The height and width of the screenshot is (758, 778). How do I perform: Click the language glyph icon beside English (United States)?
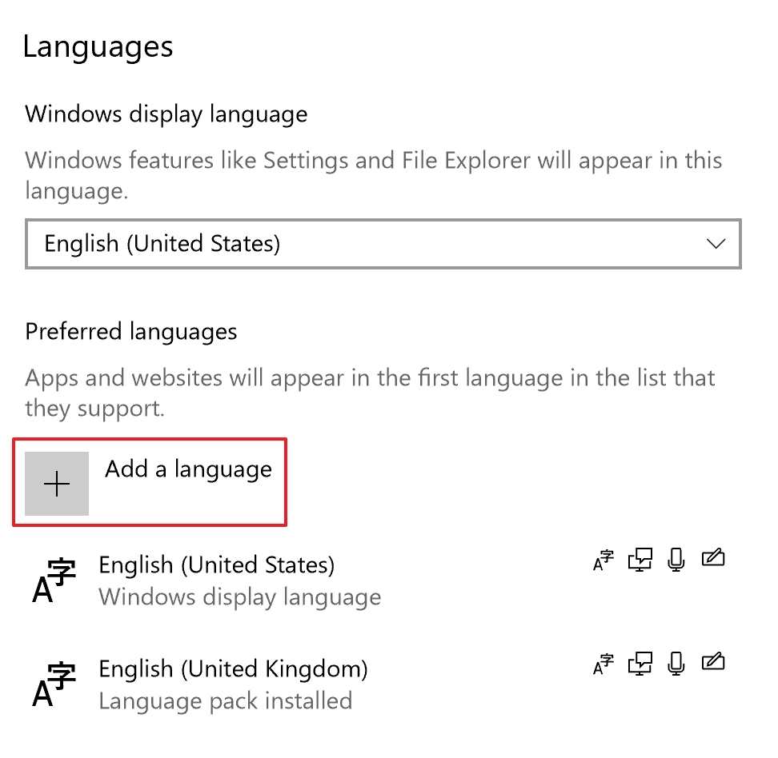pyautogui.click(x=54, y=580)
